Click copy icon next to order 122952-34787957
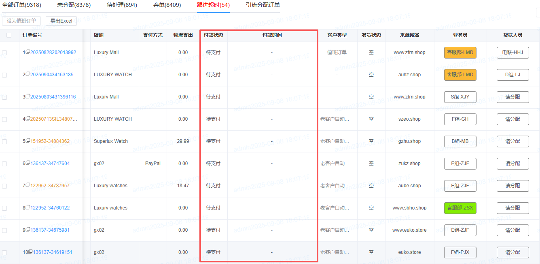The image size is (540, 264). click(x=28, y=185)
